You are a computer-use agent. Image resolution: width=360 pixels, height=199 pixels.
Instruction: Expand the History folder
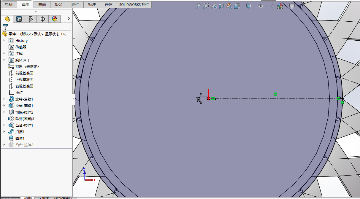point(4,40)
